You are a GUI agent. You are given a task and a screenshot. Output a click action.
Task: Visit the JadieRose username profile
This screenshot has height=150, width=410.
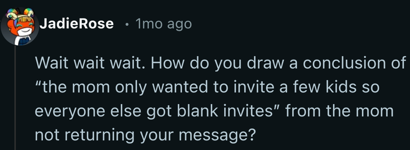(x=77, y=24)
